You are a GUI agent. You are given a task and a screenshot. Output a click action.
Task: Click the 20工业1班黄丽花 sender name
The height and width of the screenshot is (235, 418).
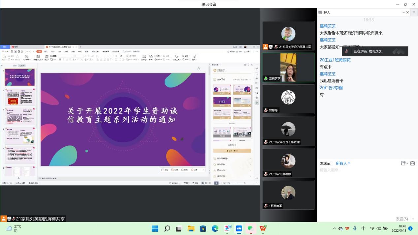pos(335,60)
